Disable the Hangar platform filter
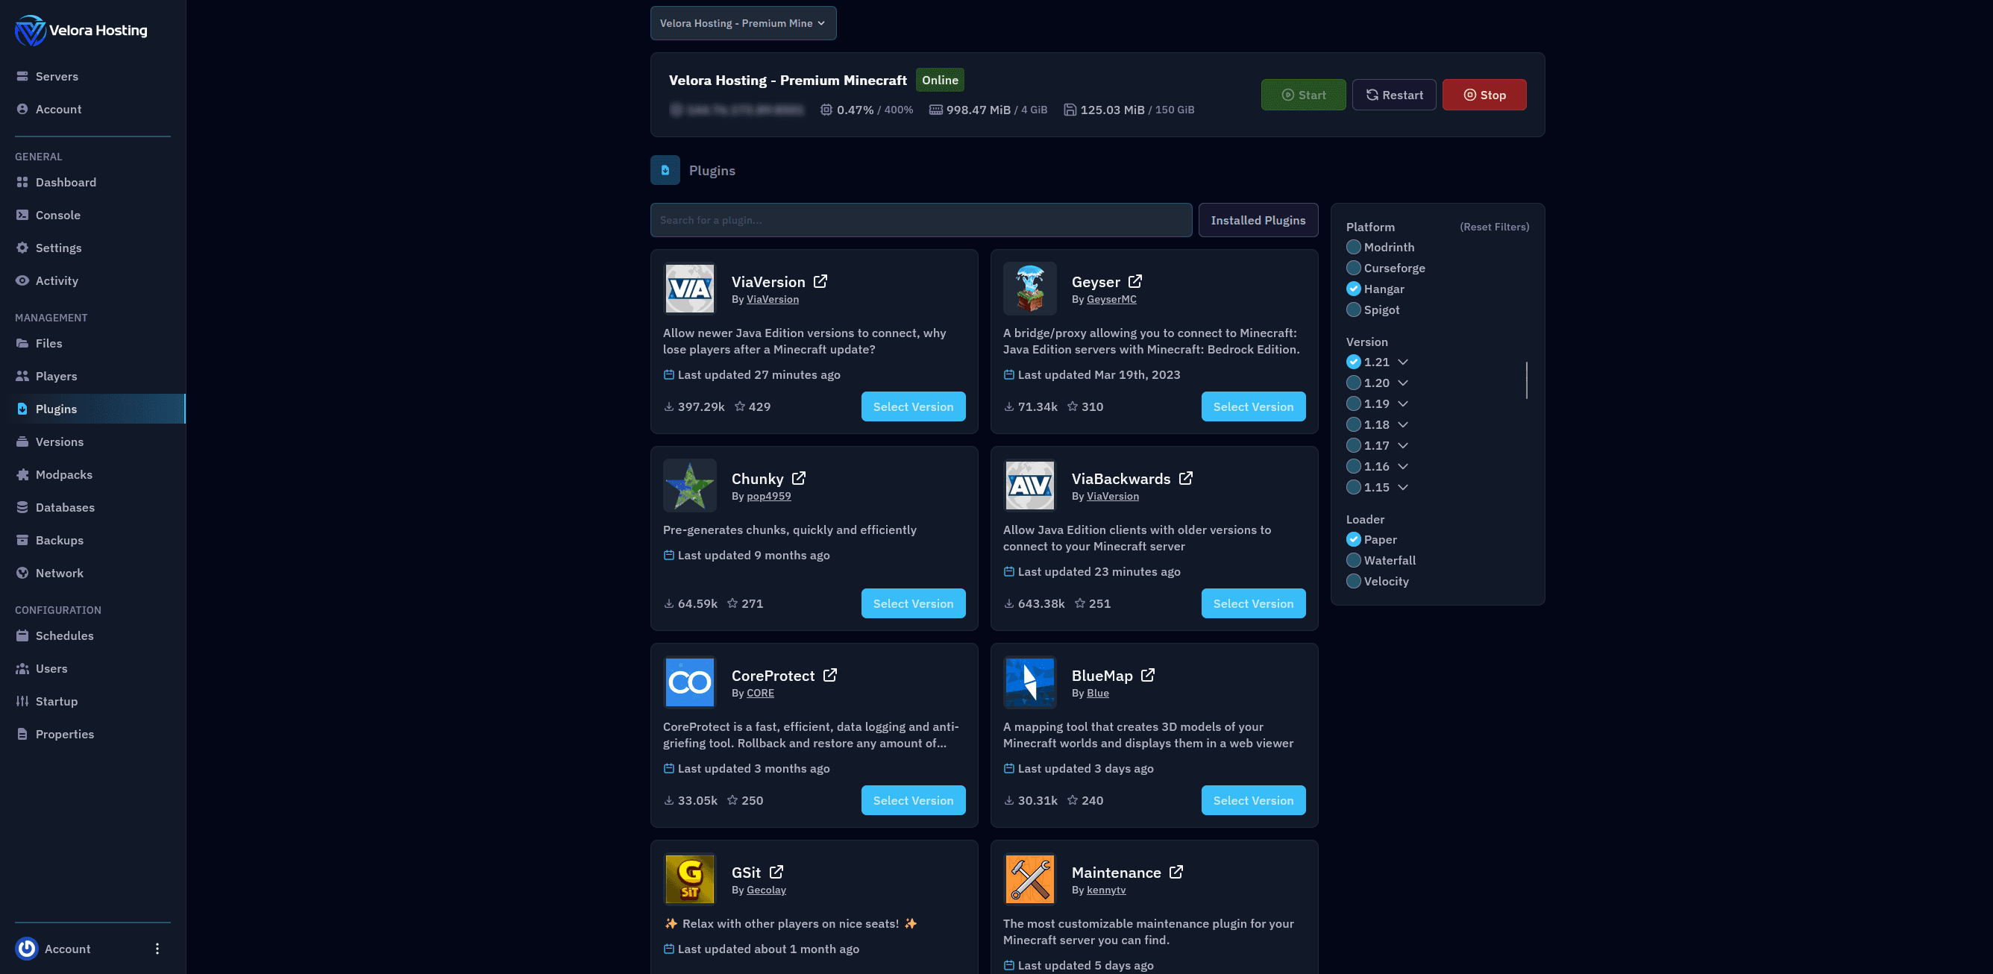The width and height of the screenshot is (1993, 974). click(x=1353, y=289)
